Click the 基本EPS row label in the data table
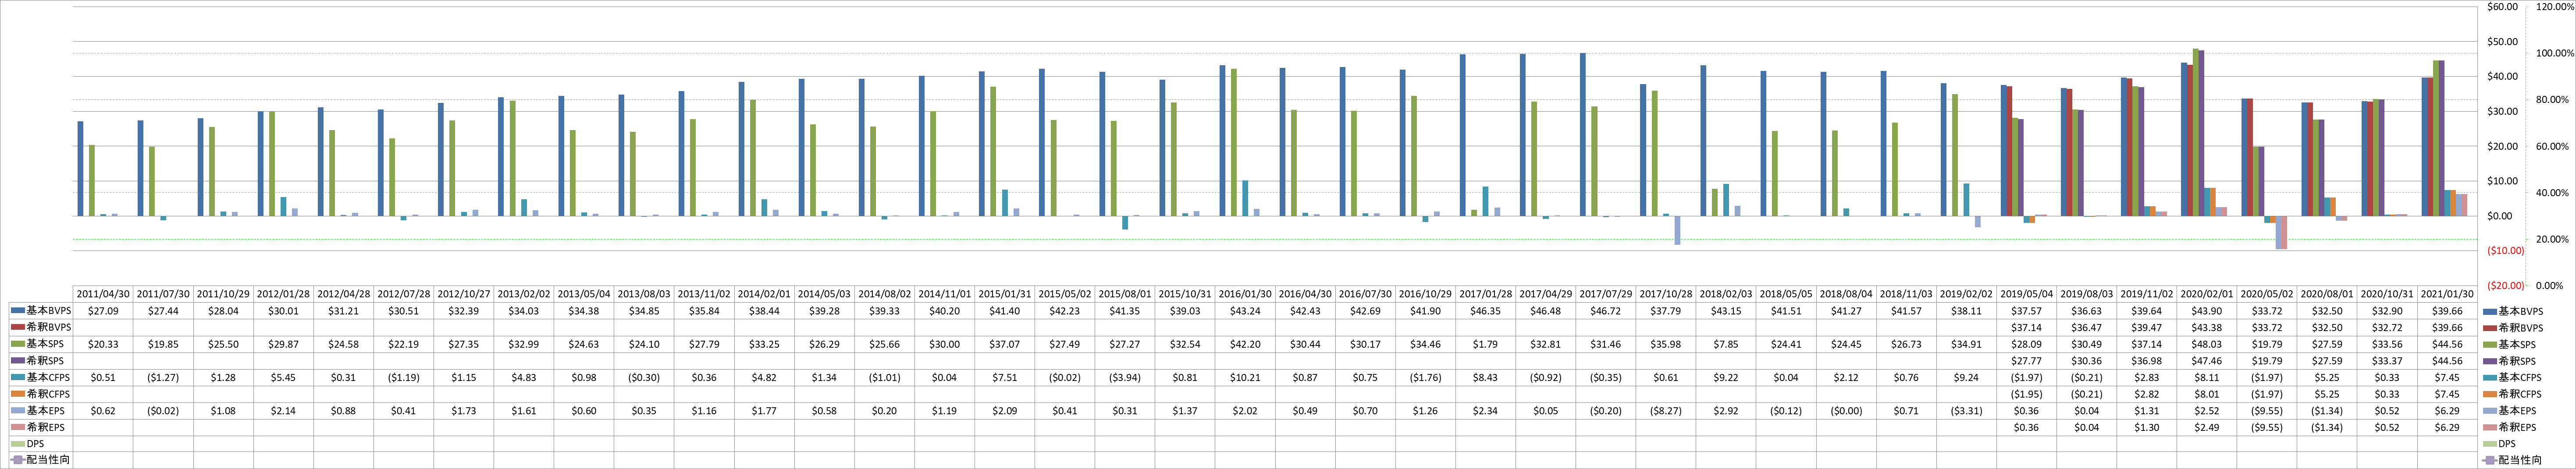Image resolution: width=2576 pixels, height=469 pixels. tap(46, 410)
